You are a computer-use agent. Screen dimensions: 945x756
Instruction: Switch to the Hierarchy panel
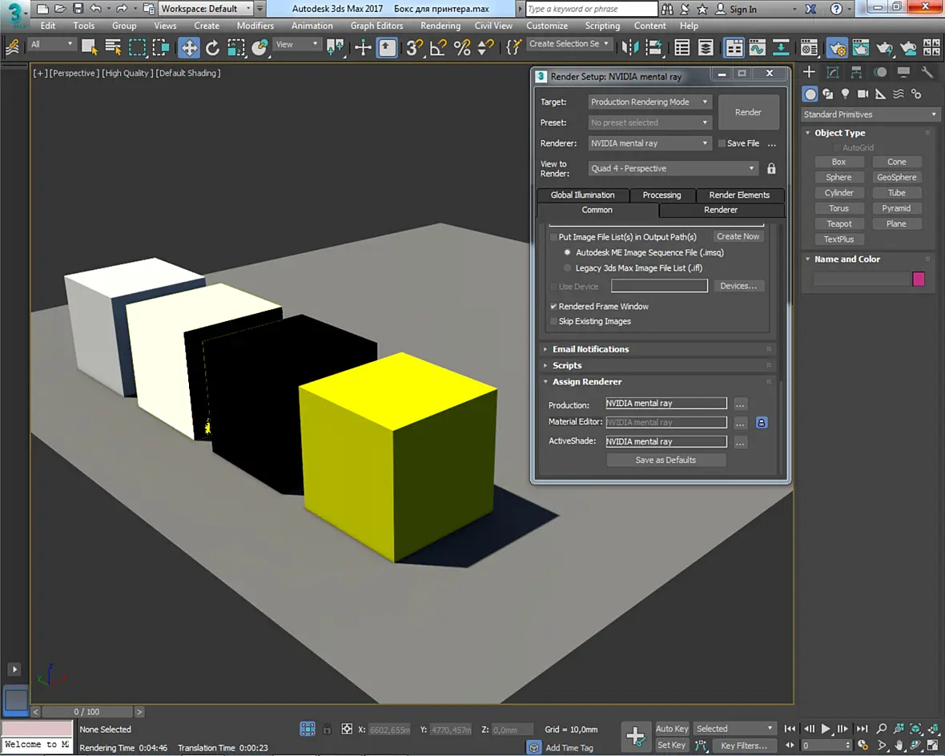(856, 73)
